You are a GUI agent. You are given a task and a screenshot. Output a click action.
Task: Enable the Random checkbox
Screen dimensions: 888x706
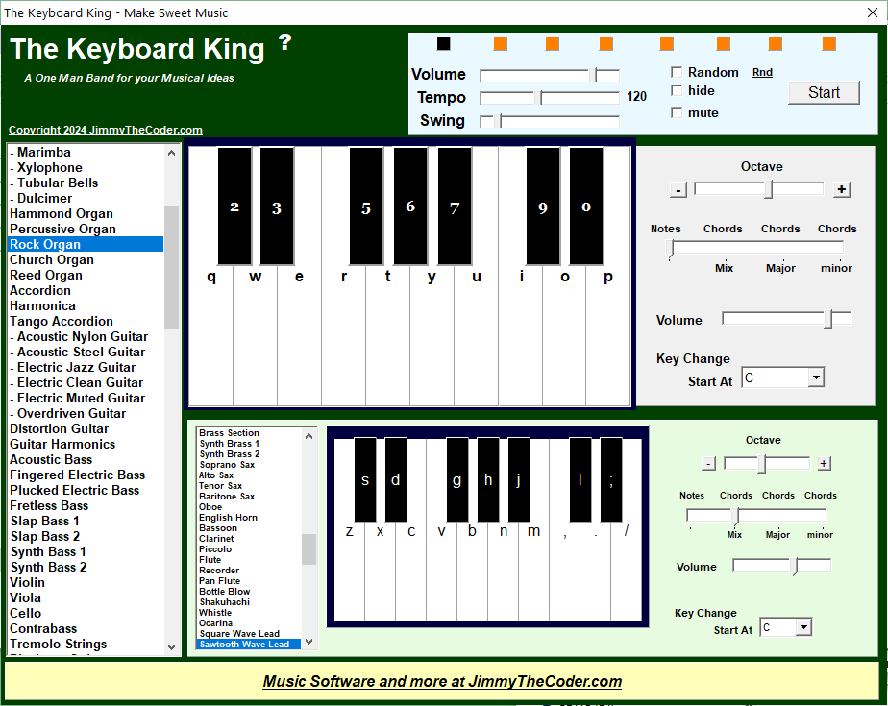tap(677, 72)
